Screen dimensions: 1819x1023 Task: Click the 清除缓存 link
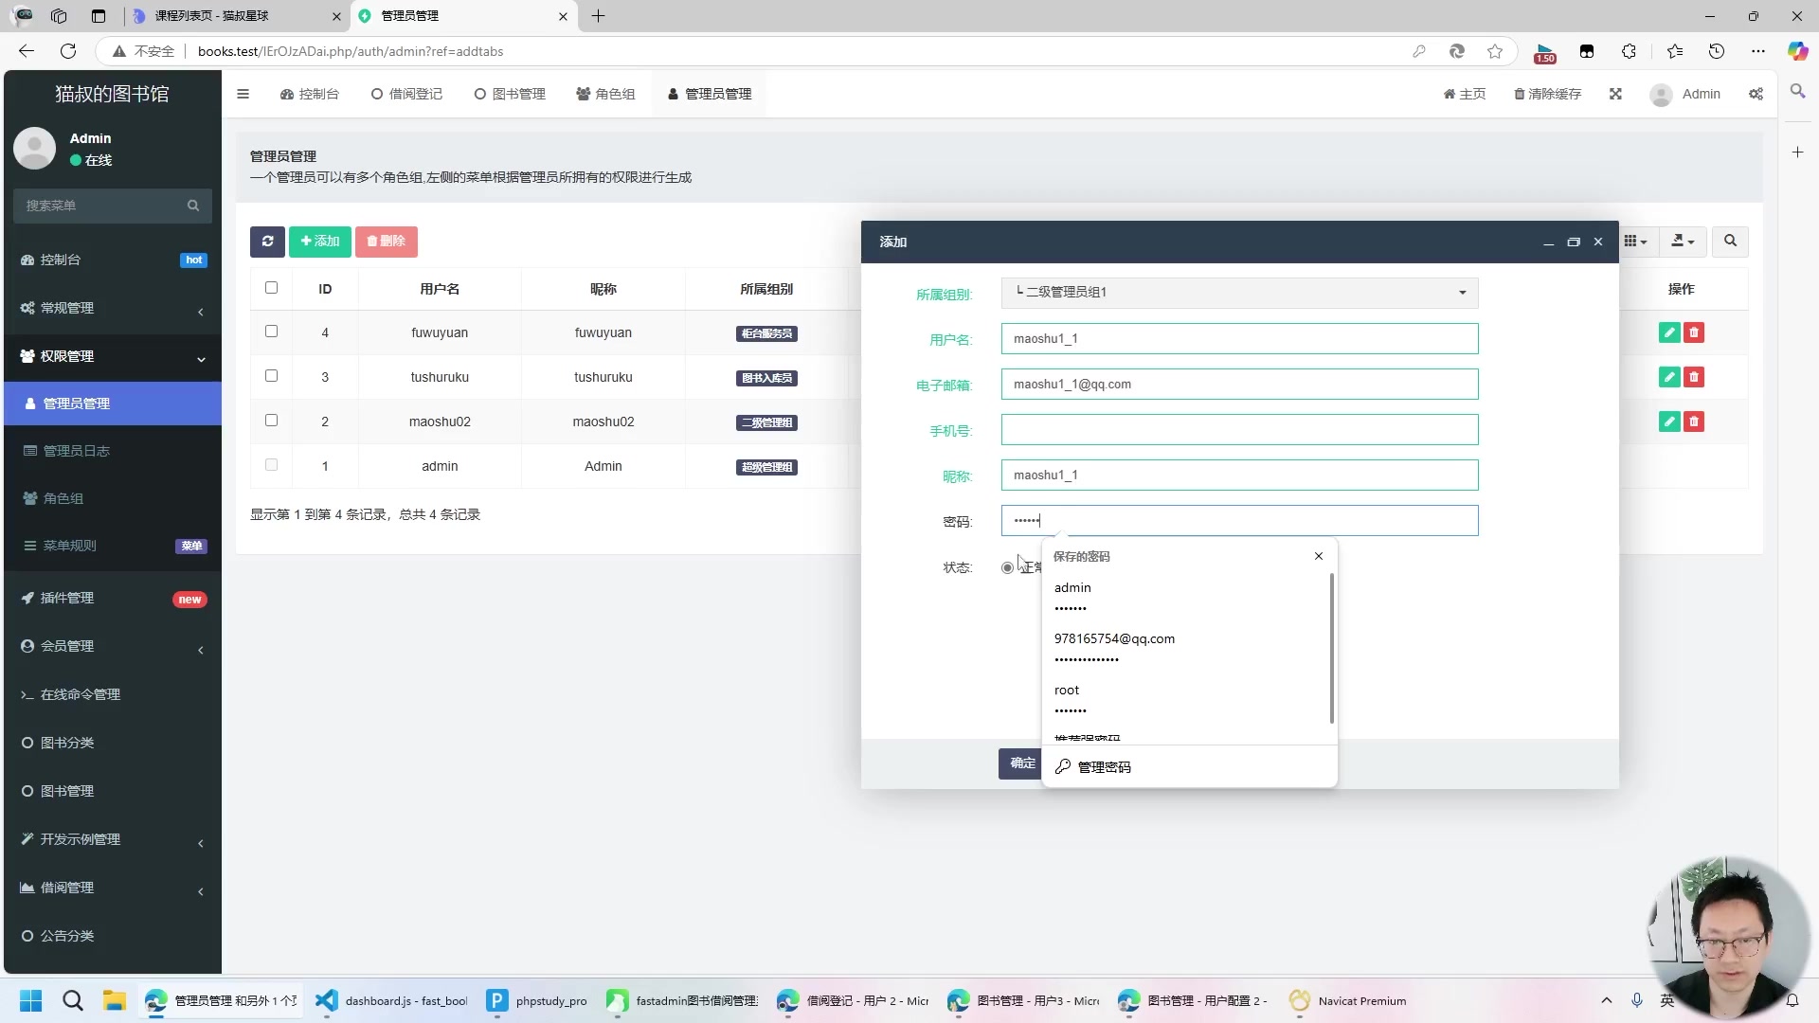pos(1547,94)
